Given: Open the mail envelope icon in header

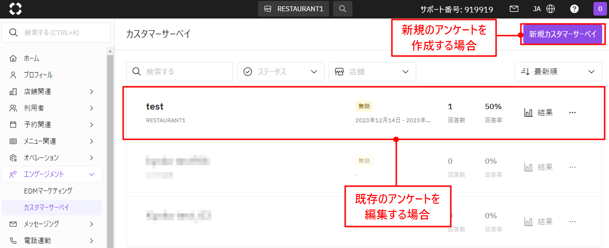Looking at the screenshot, I should click(514, 9).
